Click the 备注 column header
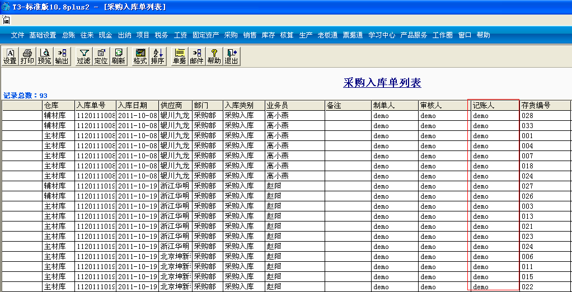Viewport: 572px width, 292px height. pyautogui.click(x=348, y=106)
